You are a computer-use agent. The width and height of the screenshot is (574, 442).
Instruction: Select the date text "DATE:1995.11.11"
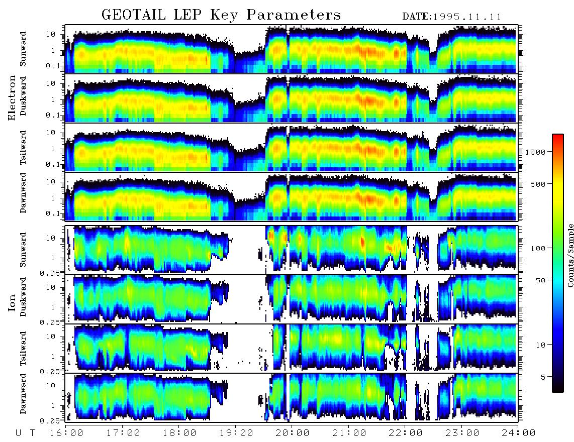tap(452, 17)
